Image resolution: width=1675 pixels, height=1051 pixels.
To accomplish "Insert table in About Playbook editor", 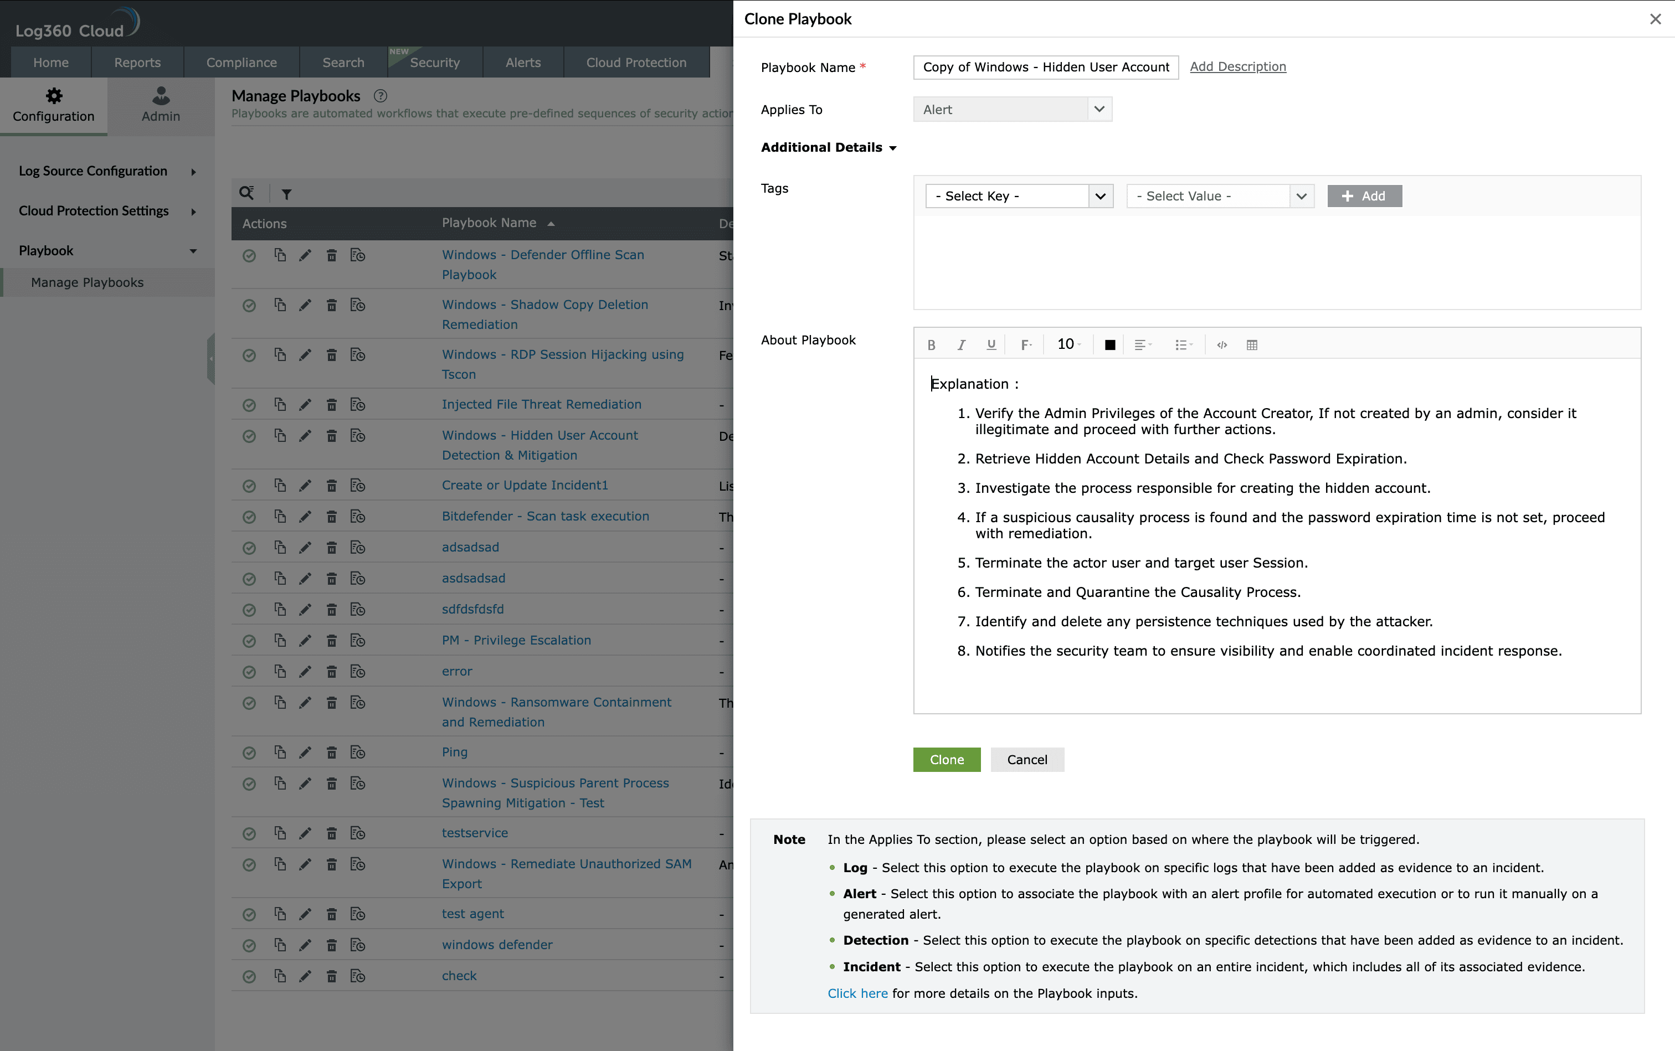I will pyautogui.click(x=1252, y=345).
